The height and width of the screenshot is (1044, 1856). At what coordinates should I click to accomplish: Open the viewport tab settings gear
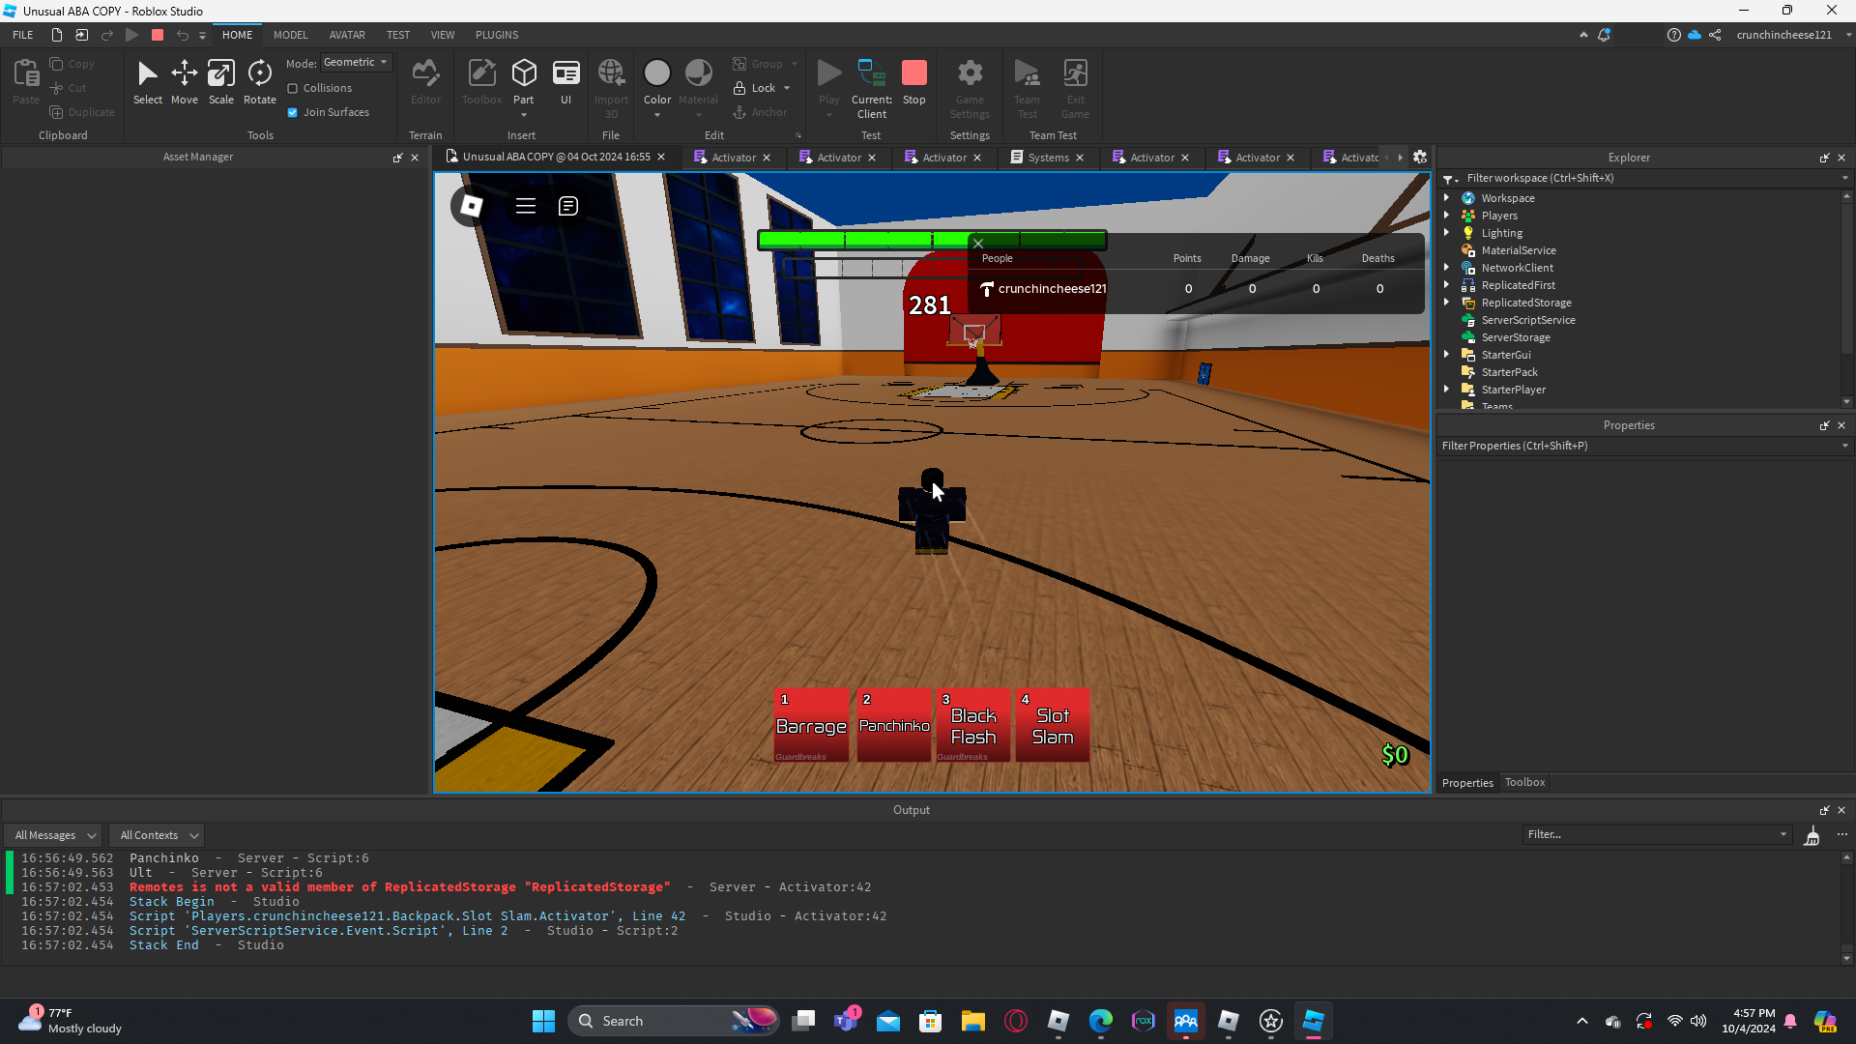pos(1420,158)
